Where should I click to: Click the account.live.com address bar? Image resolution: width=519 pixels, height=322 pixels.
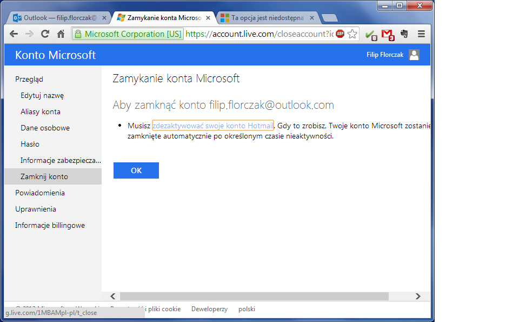point(259,34)
